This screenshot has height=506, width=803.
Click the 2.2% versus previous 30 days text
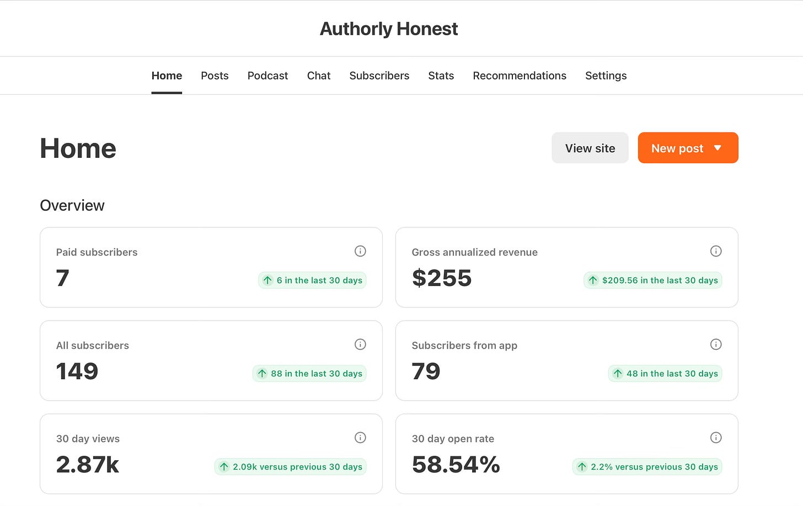point(655,467)
